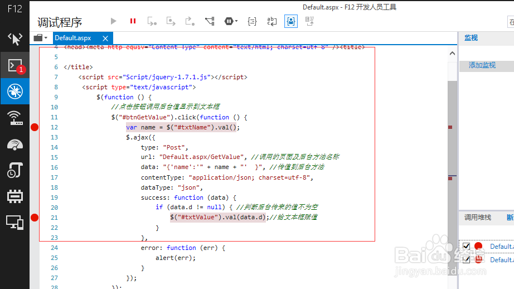Viewport: 514px width, 289px height.
Task: Click the Step Over icon
Action: (171, 21)
